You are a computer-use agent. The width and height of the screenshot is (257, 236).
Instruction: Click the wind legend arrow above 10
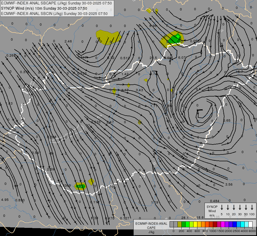coord(228,207)
